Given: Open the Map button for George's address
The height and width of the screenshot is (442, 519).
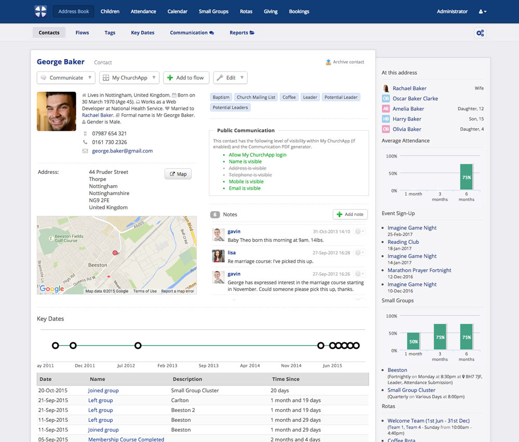Looking at the screenshot, I should (177, 174).
